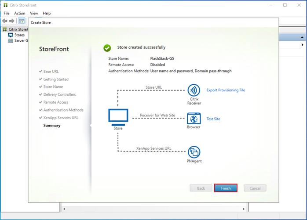307x220 pixels.
Task: Click the Forward arrow toolbar icon
Action: (12, 21)
